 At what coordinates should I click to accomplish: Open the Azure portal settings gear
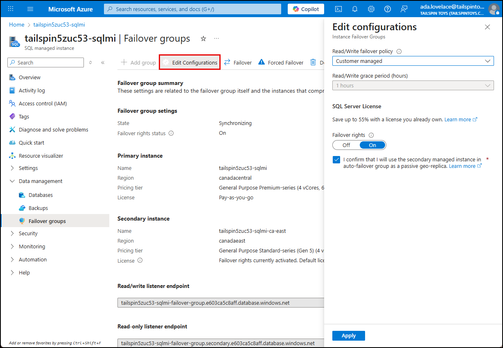[x=371, y=9]
